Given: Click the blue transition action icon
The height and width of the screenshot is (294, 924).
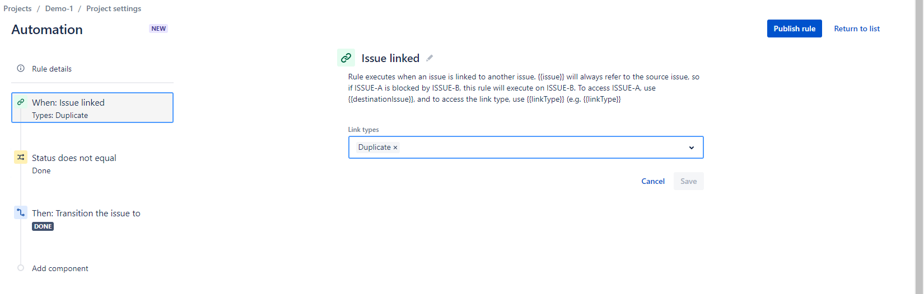Looking at the screenshot, I should pos(21,213).
